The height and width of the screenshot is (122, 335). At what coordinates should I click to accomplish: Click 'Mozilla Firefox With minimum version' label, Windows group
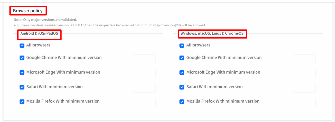223,101
